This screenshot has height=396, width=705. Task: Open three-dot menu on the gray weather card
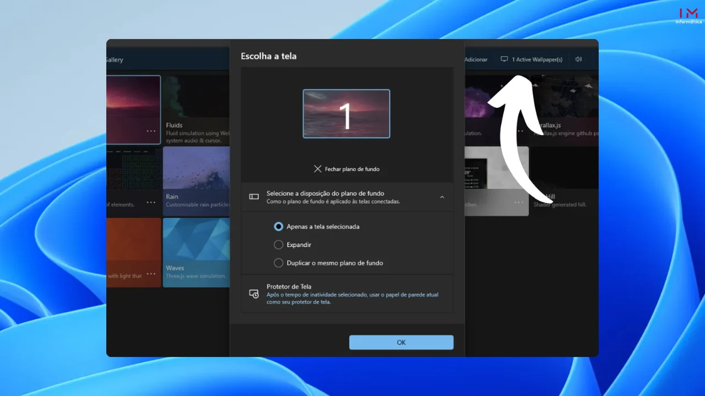coord(519,202)
